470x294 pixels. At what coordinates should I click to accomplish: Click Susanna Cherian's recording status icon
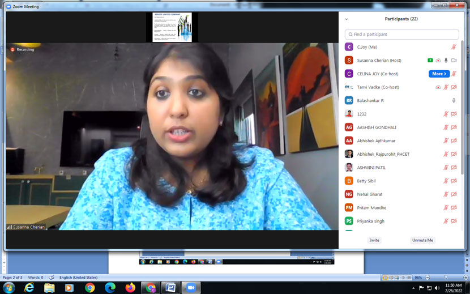click(x=438, y=60)
